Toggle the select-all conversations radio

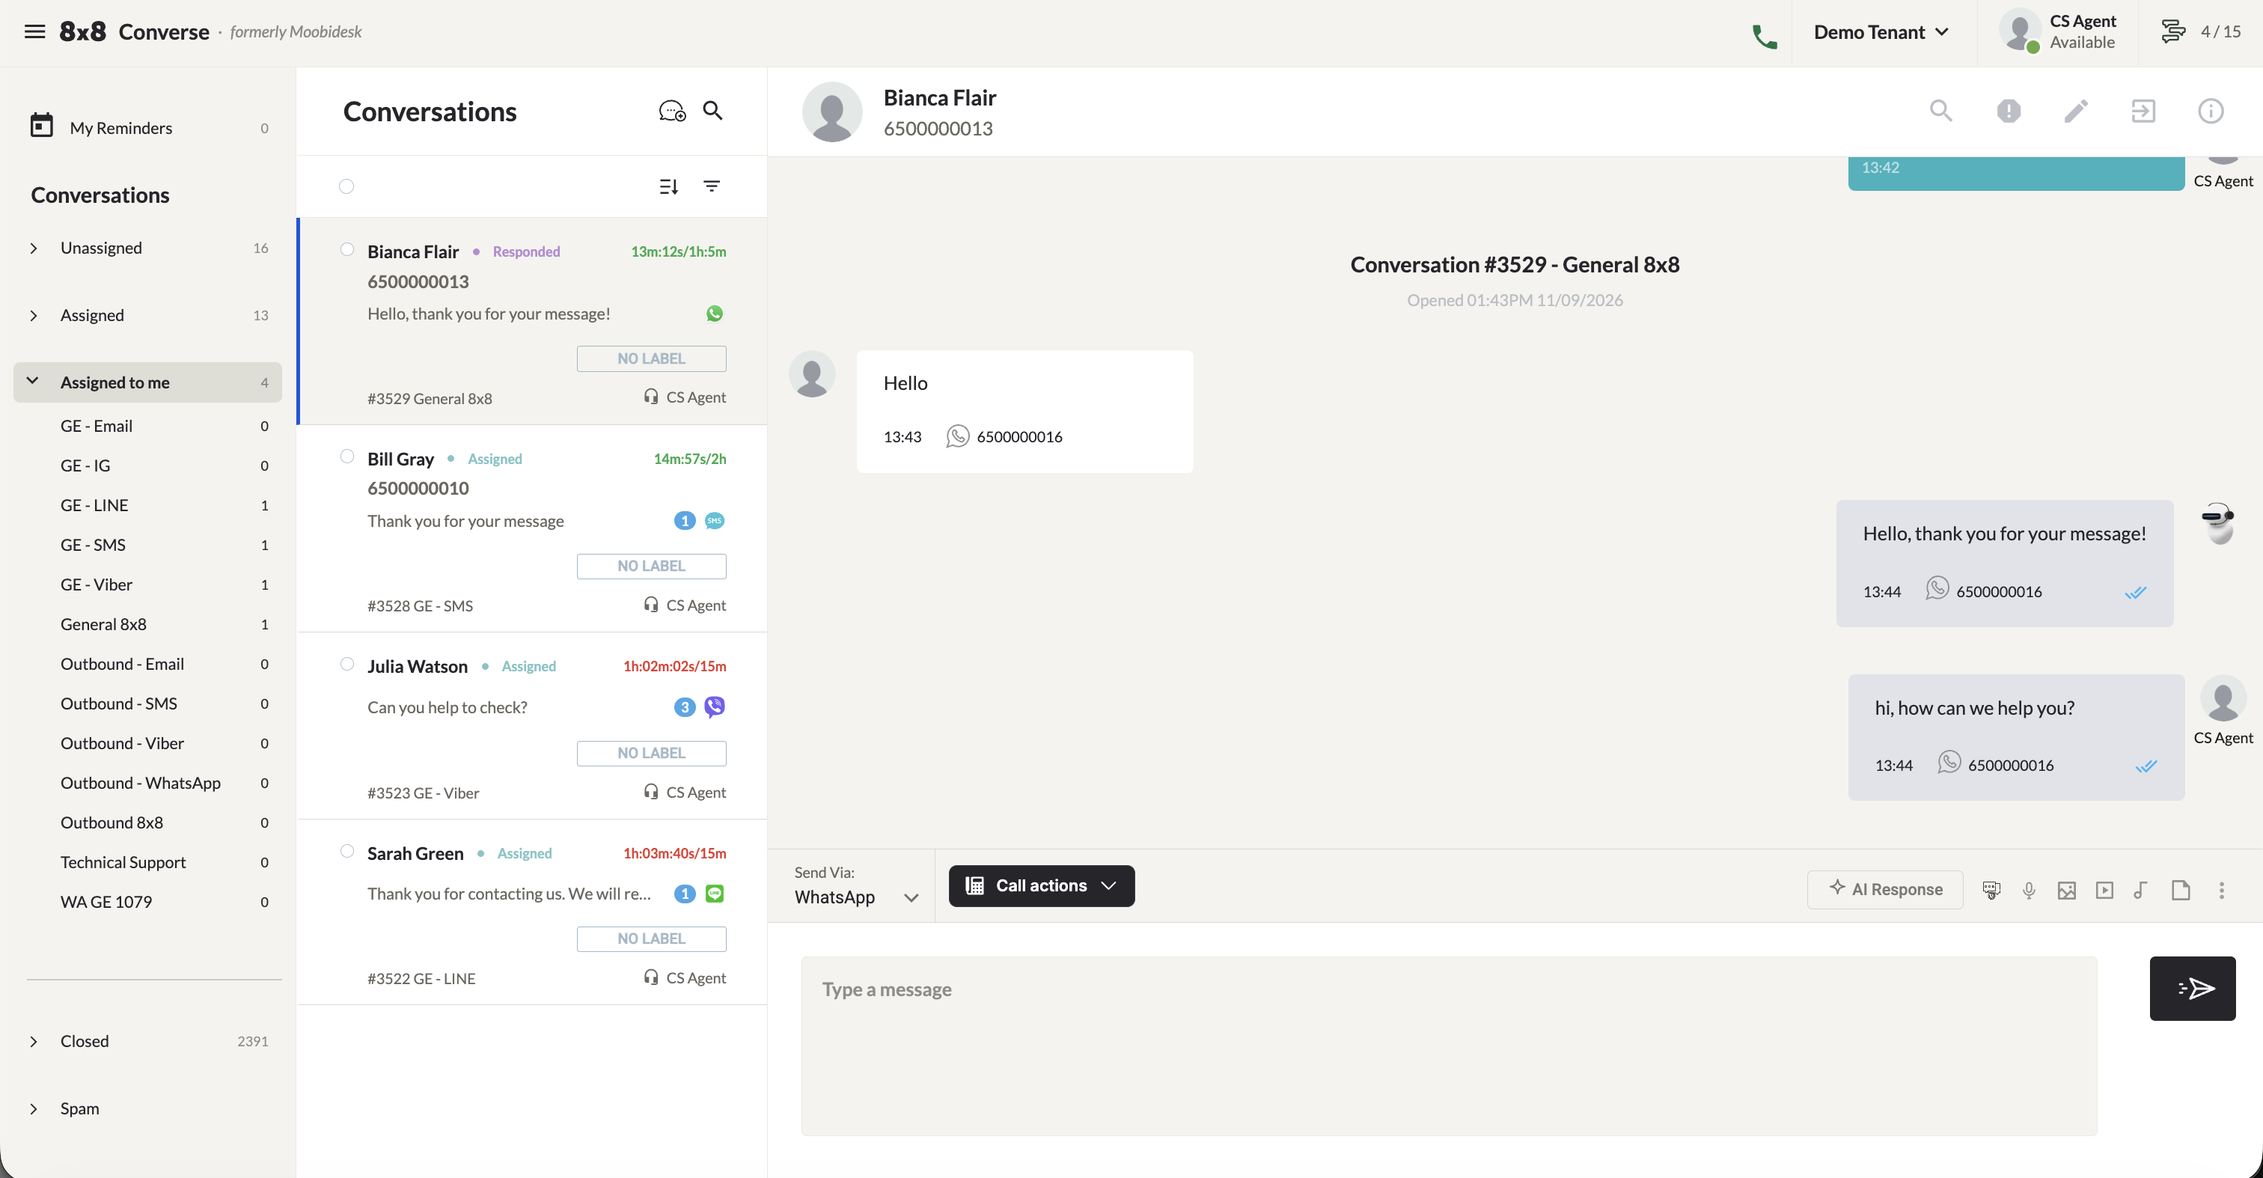(x=347, y=186)
